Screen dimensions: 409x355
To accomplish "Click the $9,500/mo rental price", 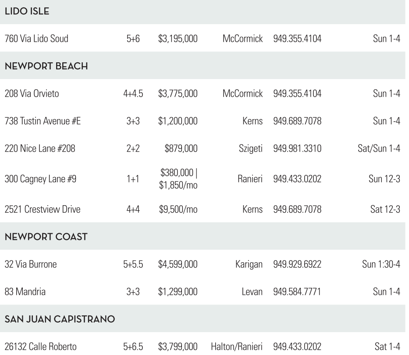I will pos(178,209).
